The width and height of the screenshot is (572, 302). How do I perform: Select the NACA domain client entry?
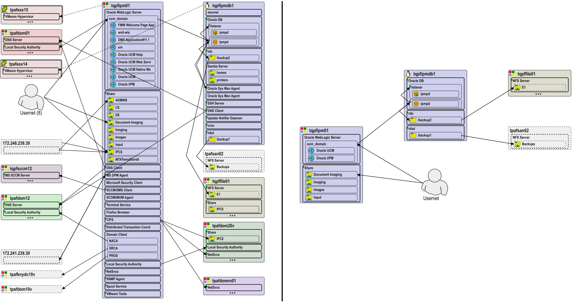pyautogui.click(x=133, y=241)
